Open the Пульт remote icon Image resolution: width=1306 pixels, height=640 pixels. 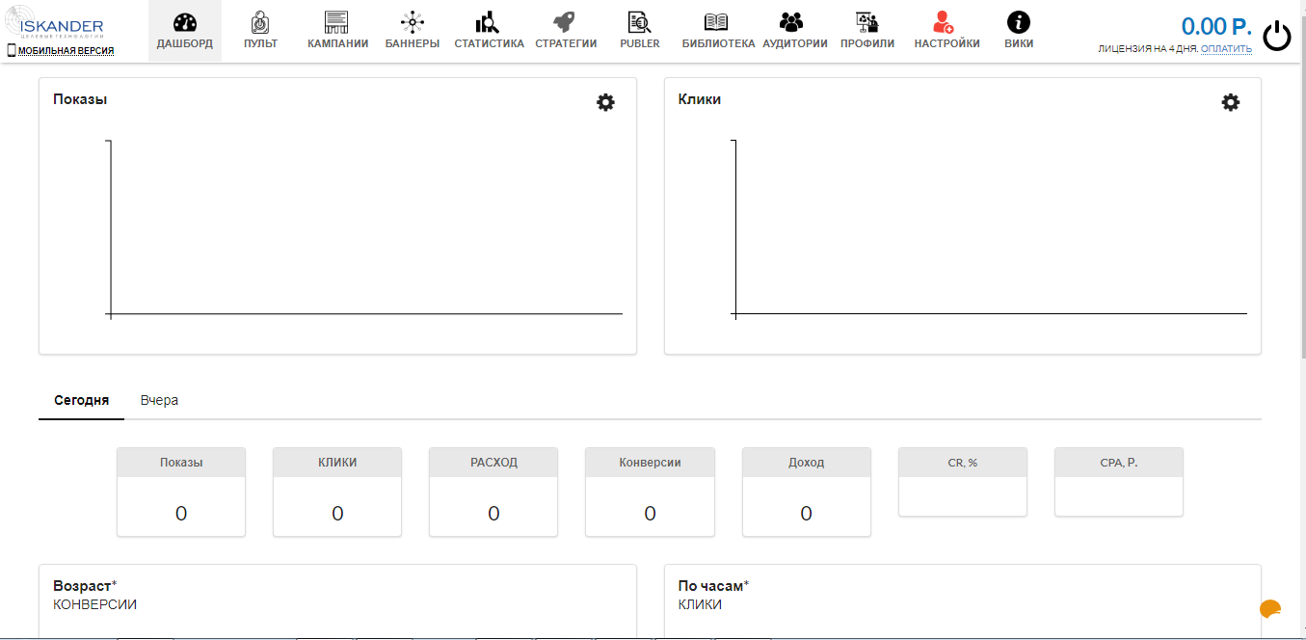pos(260,22)
